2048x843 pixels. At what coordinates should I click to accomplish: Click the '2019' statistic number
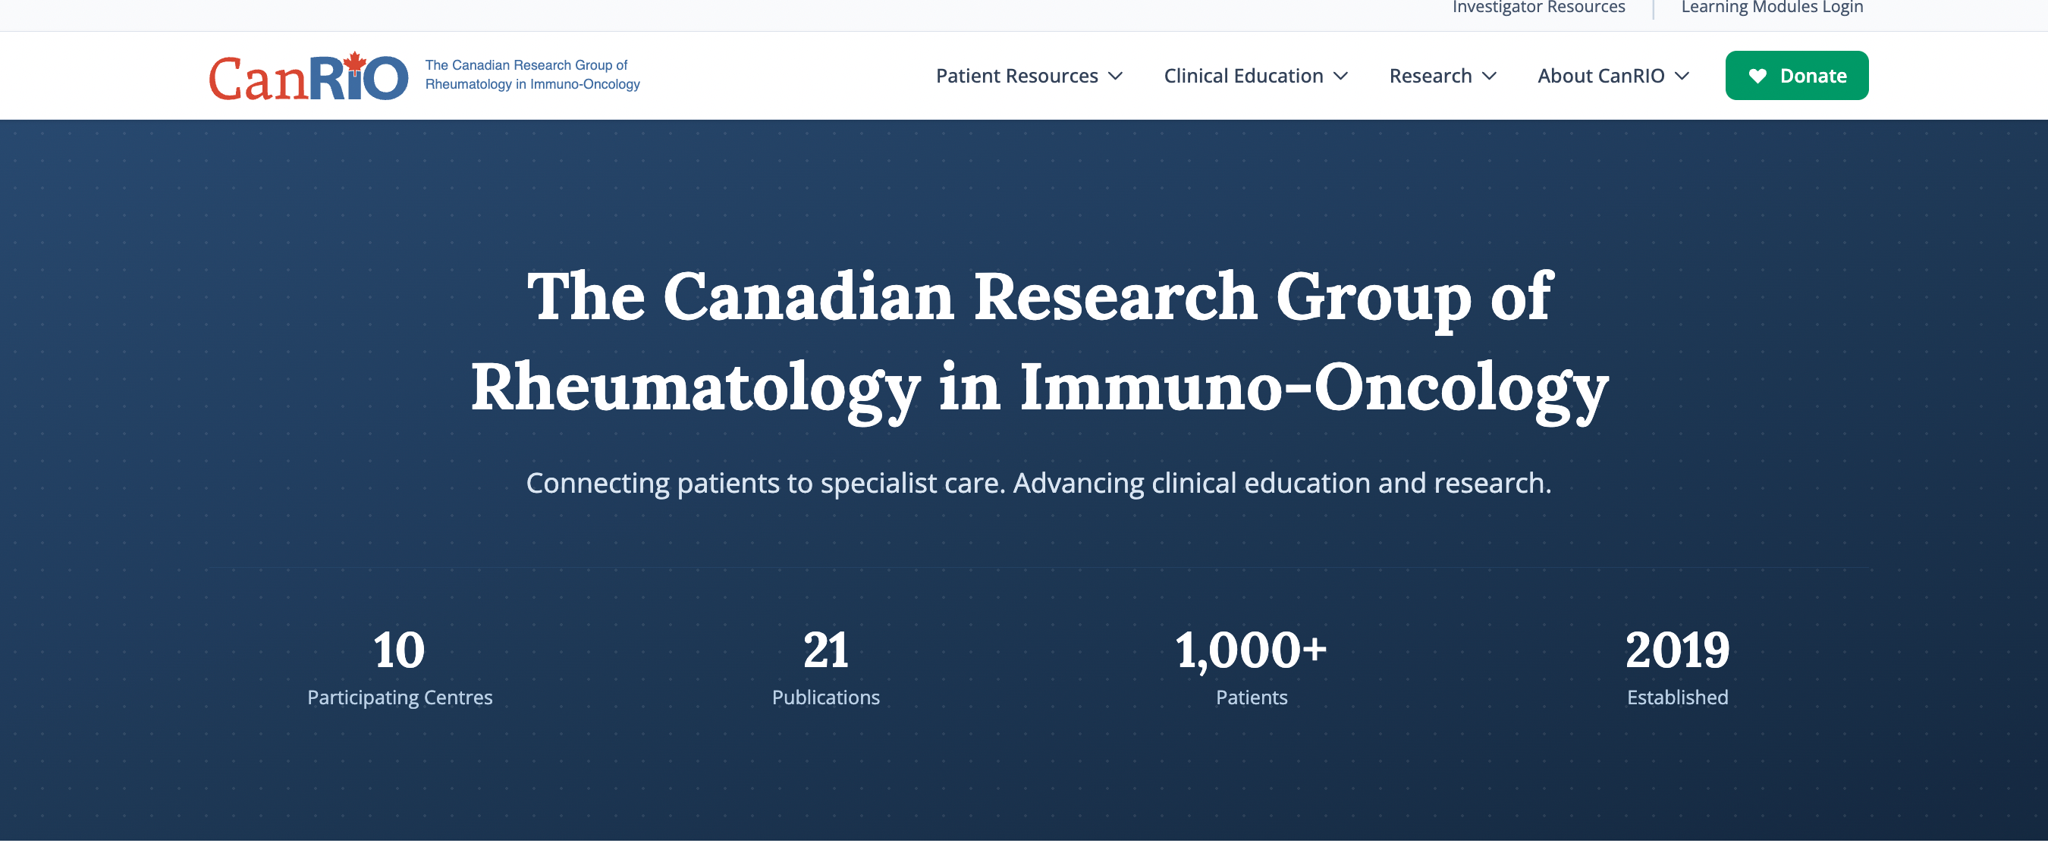[x=1678, y=650]
